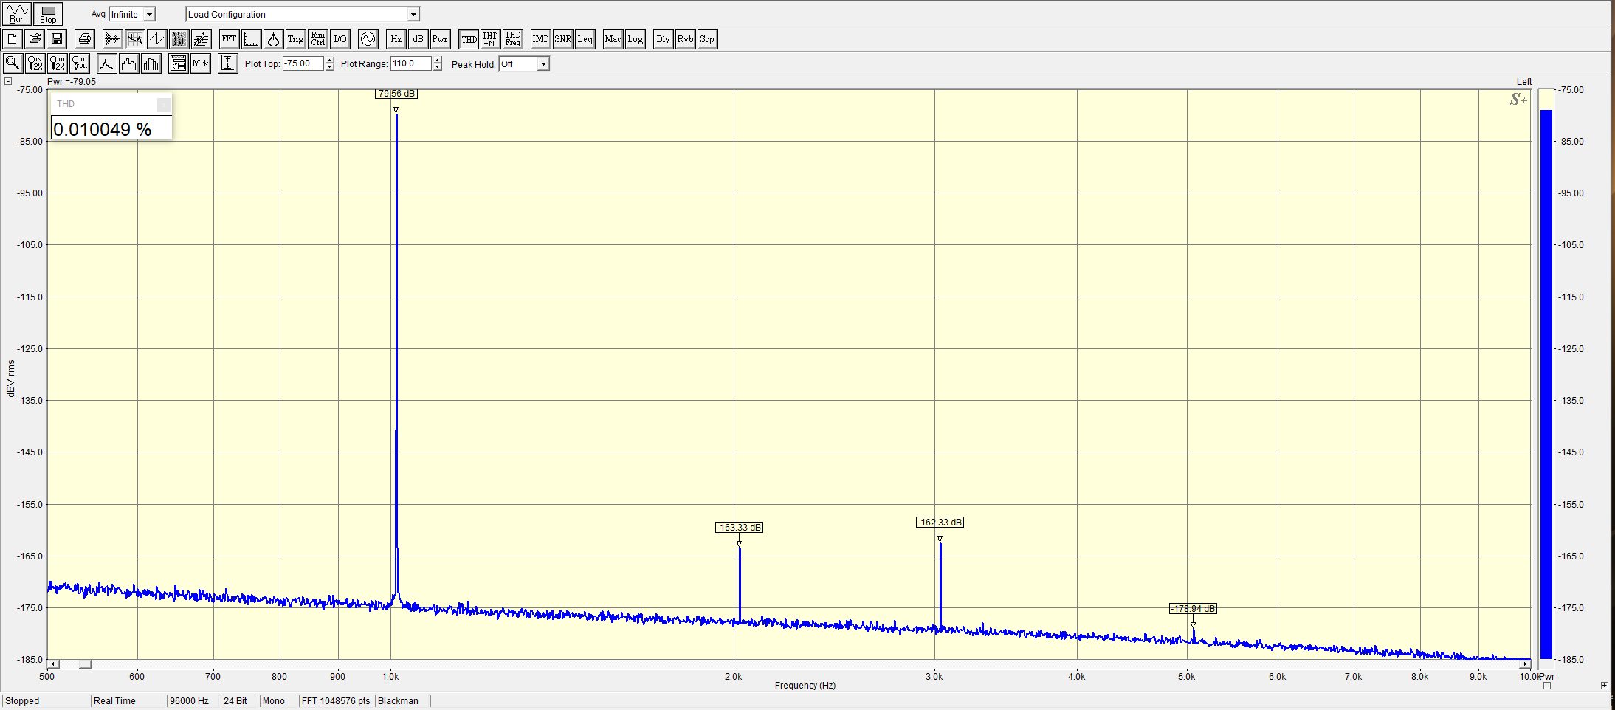
Task: Click the -178.94 dB harmonic marker label
Action: (x=1193, y=609)
